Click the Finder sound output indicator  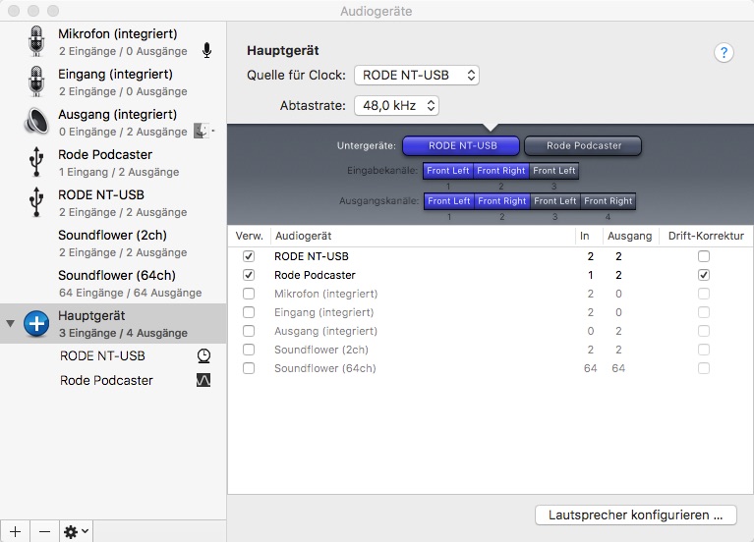coord(202,131)
